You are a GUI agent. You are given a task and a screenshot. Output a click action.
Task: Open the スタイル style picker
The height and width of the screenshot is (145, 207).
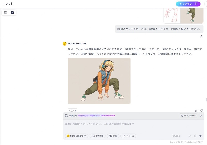(128, 136)
